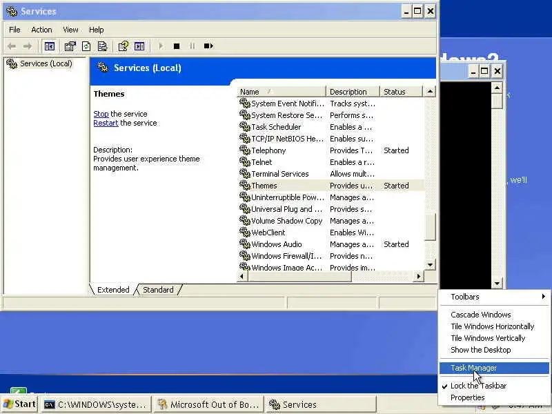Click command window scroll down arrow
The width and height of the screenshot is (552, 414).
pyautogui.click(x=497, y=283)
